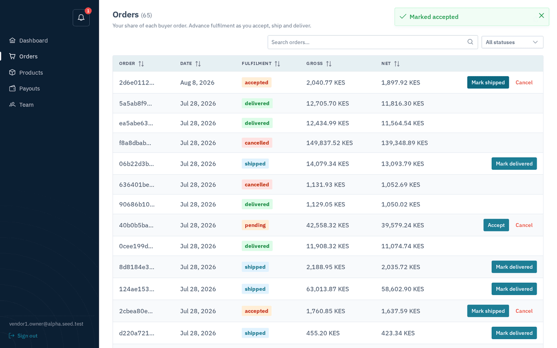
Task: Click the Payouts wallet icon in the sidebar
Action: pyautogui.click(x=13, y=88)
